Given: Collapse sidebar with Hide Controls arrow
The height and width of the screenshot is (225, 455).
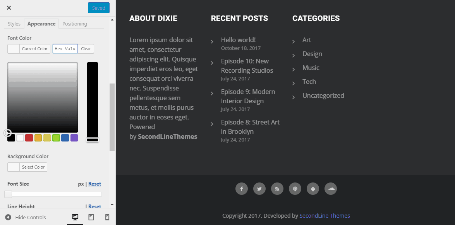Looking at the screenshot, I should (x=8, y=217).
